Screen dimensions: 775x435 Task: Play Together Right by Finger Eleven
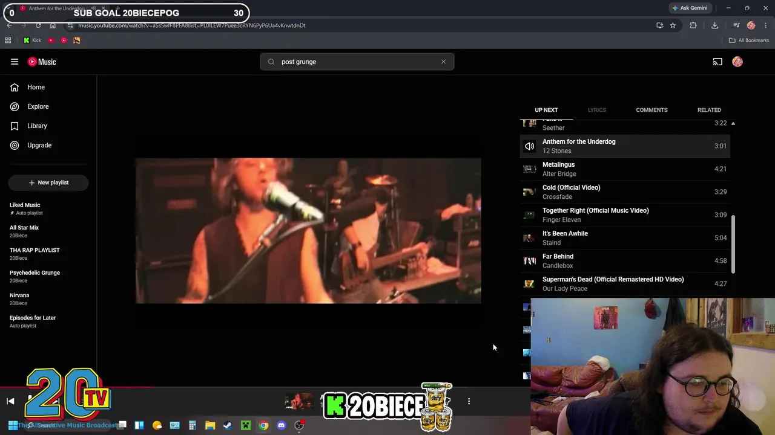[625, 215]
